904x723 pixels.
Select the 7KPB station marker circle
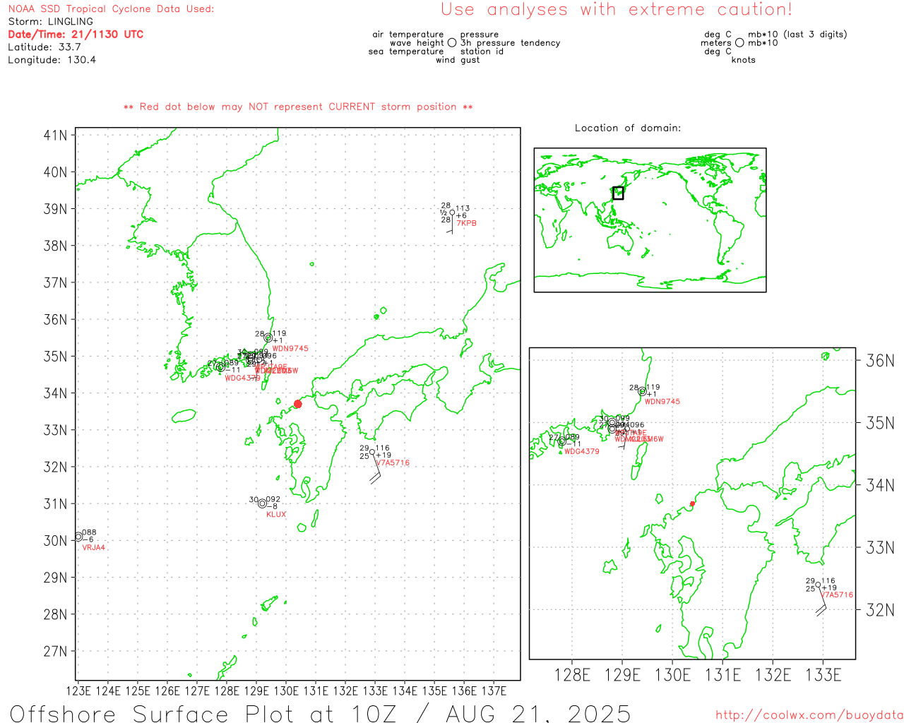pos(452,213)
